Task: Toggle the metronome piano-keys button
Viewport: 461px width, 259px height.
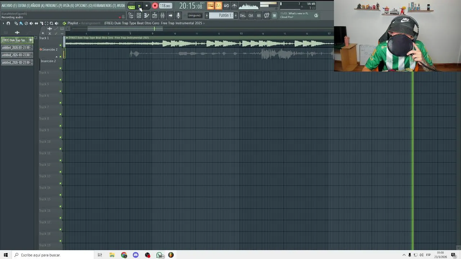Action: pos(211,6)
